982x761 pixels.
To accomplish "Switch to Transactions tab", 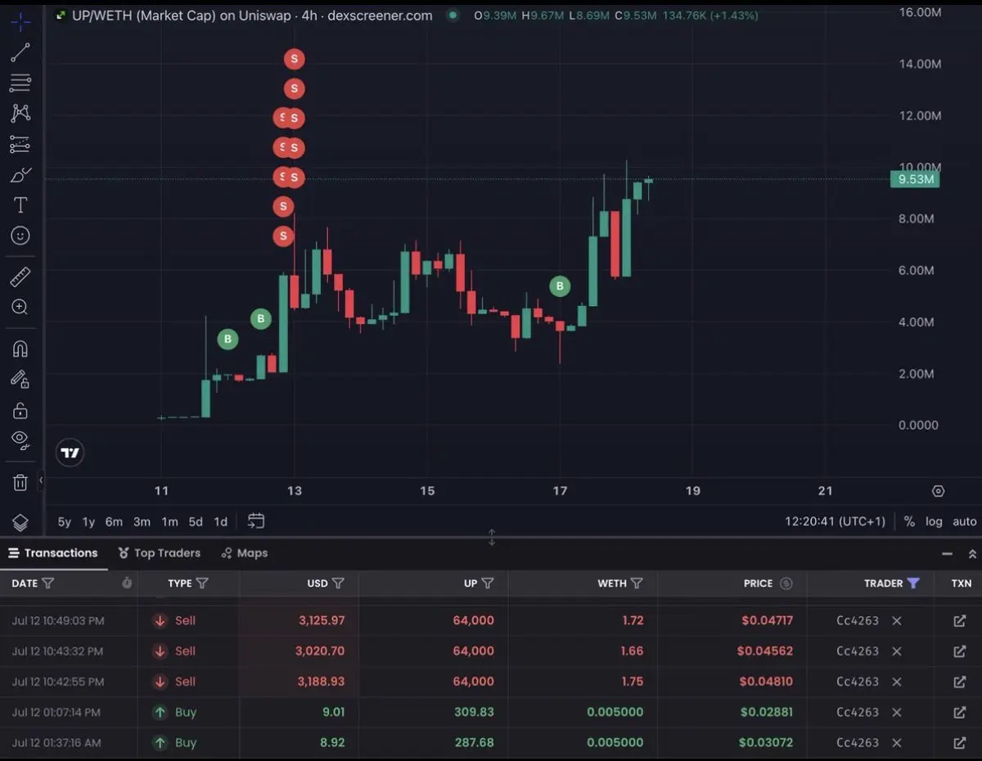I will [x=53, y=553].
